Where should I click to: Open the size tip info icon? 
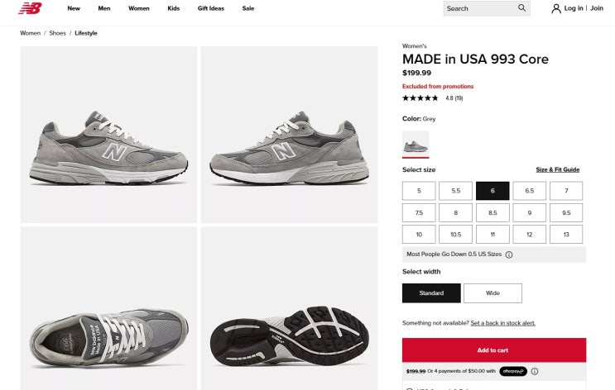pos(509,254)
